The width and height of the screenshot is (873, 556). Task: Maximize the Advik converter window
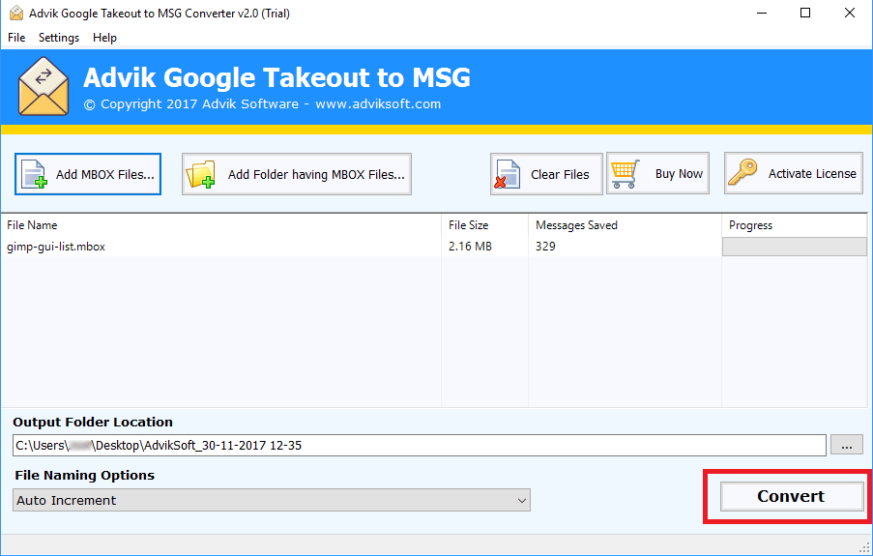tap(805, 13)
